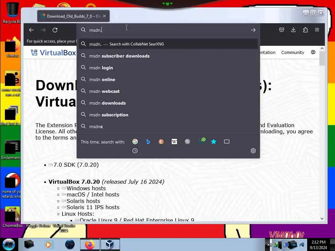Open the clock showing 2:12 PM

coord(318,245)
